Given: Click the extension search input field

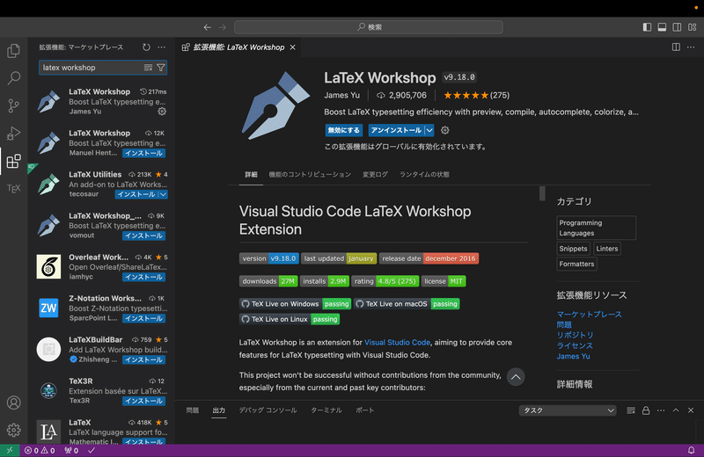Looking at the screenshot, I should (92, 68).
